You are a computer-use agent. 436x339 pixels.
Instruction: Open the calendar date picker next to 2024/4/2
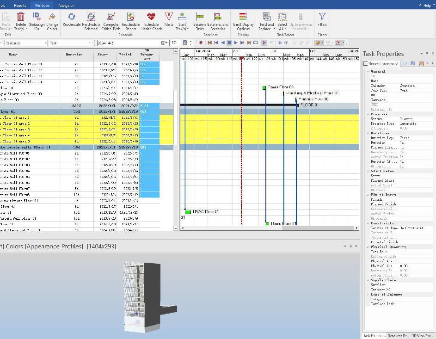(163, 43)
